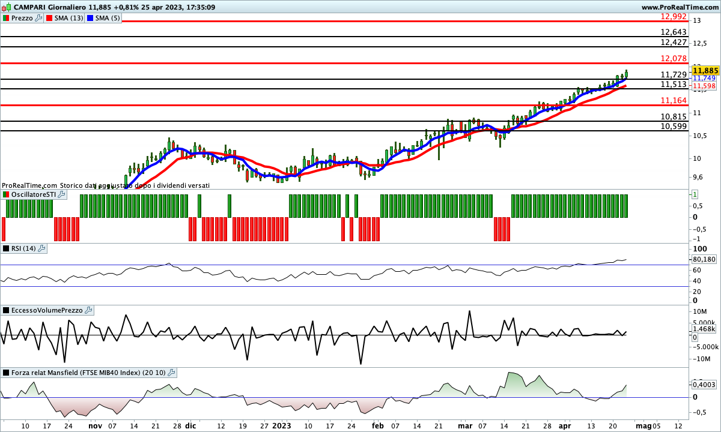Screen dimensions: 721x432
Task: Click the OscillatoreSTI red-green color swatch
Action: coord(6,195)
